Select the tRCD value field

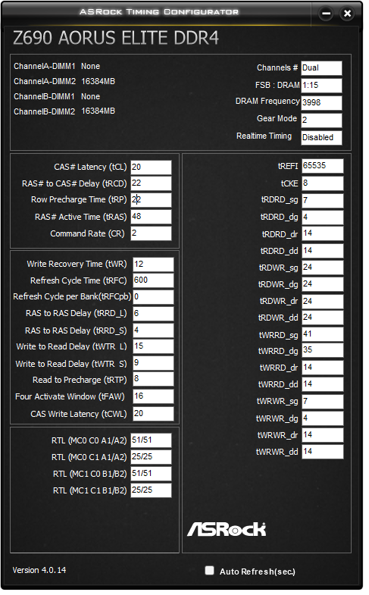click(151, 183)
